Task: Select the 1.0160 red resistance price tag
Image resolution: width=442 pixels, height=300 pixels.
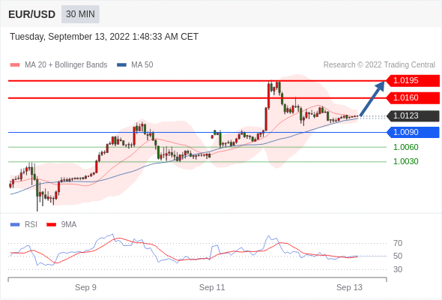Action: point(413,98)
